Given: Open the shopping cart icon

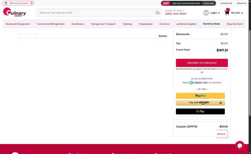Looking at the screenshot, I should click(227, 13).
